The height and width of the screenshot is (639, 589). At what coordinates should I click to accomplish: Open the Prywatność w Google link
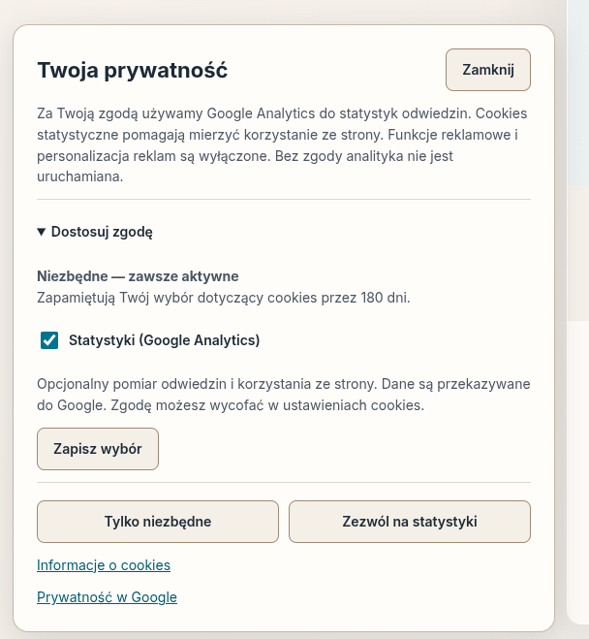[x=108, y=597]
